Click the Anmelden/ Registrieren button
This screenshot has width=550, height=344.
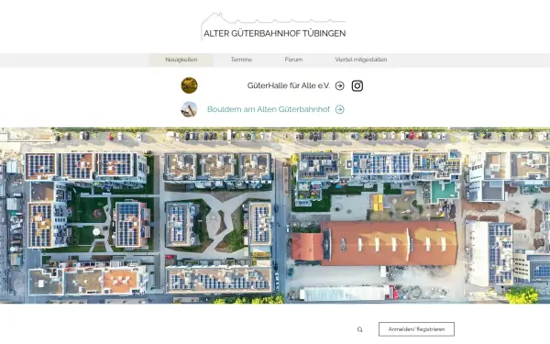pos(416,329)
